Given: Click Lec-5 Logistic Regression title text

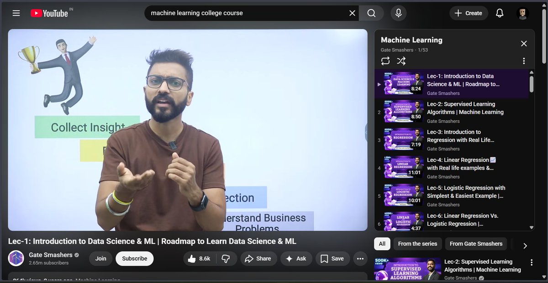Looking at the screenshot, I should point(466,192).
